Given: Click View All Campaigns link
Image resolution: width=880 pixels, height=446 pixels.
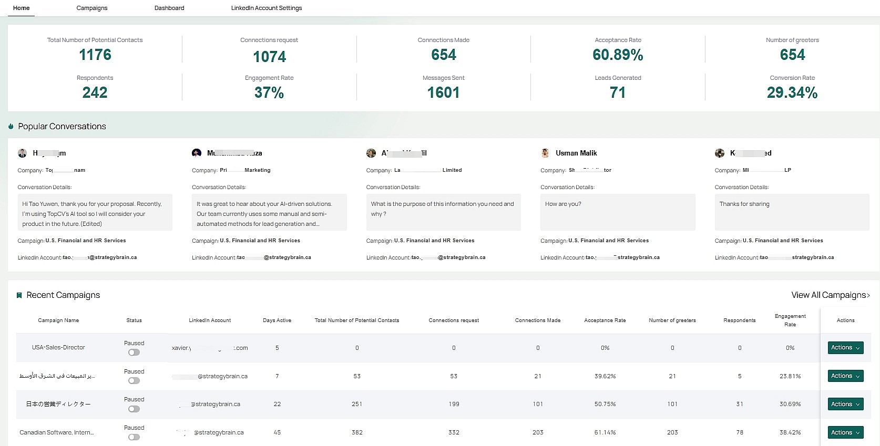Looking at the screenshot, I should coord(831,295).
